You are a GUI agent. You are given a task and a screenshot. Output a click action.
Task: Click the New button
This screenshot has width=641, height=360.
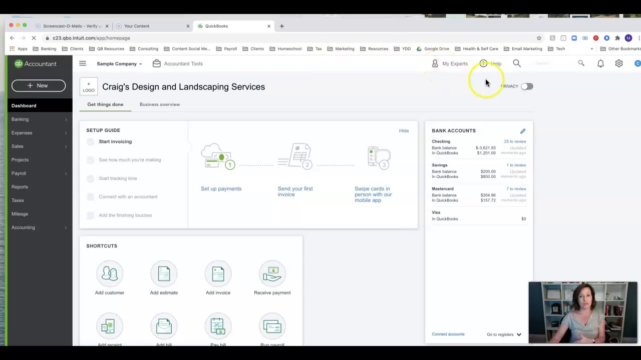(x=39, y=85)
